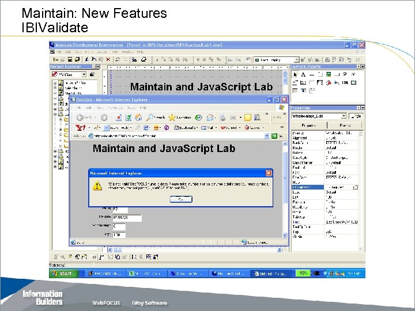Click the yellow note icon in IE toolbar
The width and height of the screenshot is (415, 311).
tap(248, 117)
